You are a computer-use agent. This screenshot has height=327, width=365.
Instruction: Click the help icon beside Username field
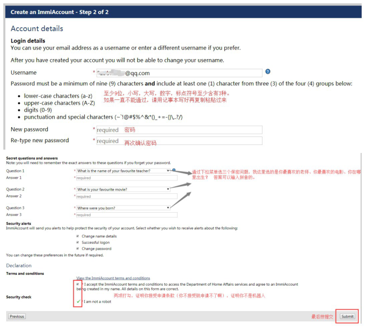click(267, 72)
